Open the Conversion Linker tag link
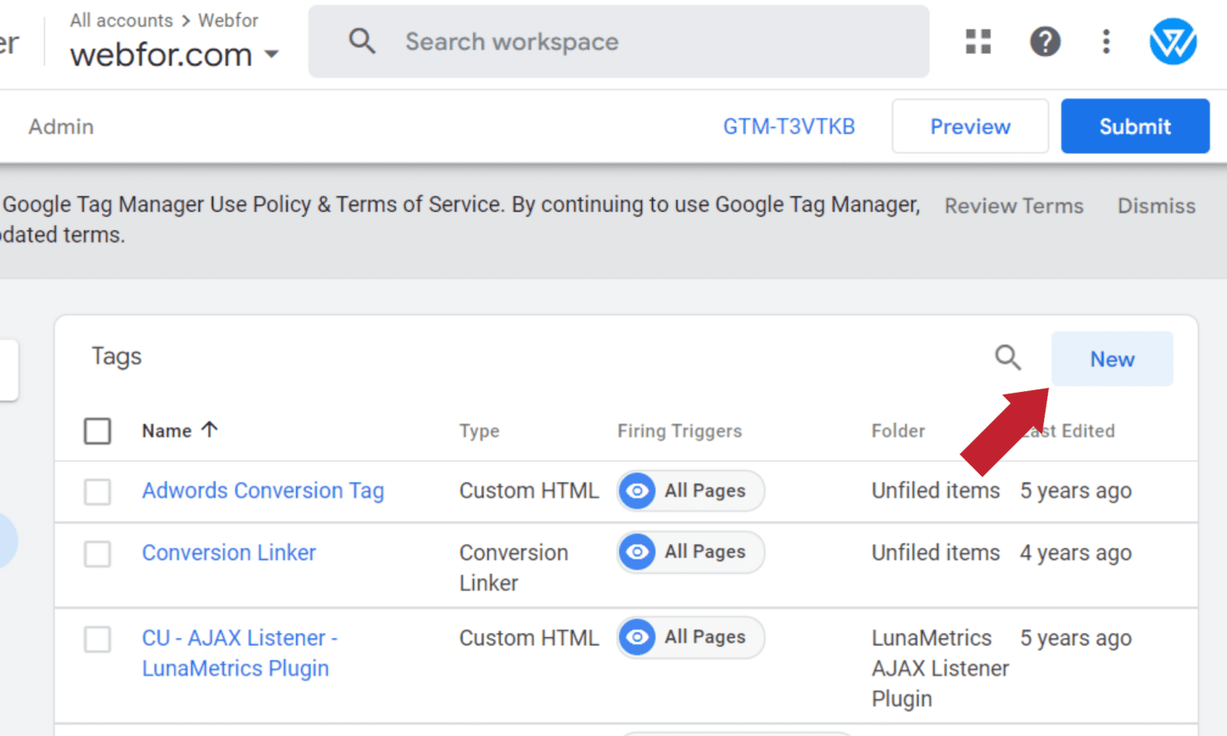1227x736 pixels. click(x=228, y=552)
